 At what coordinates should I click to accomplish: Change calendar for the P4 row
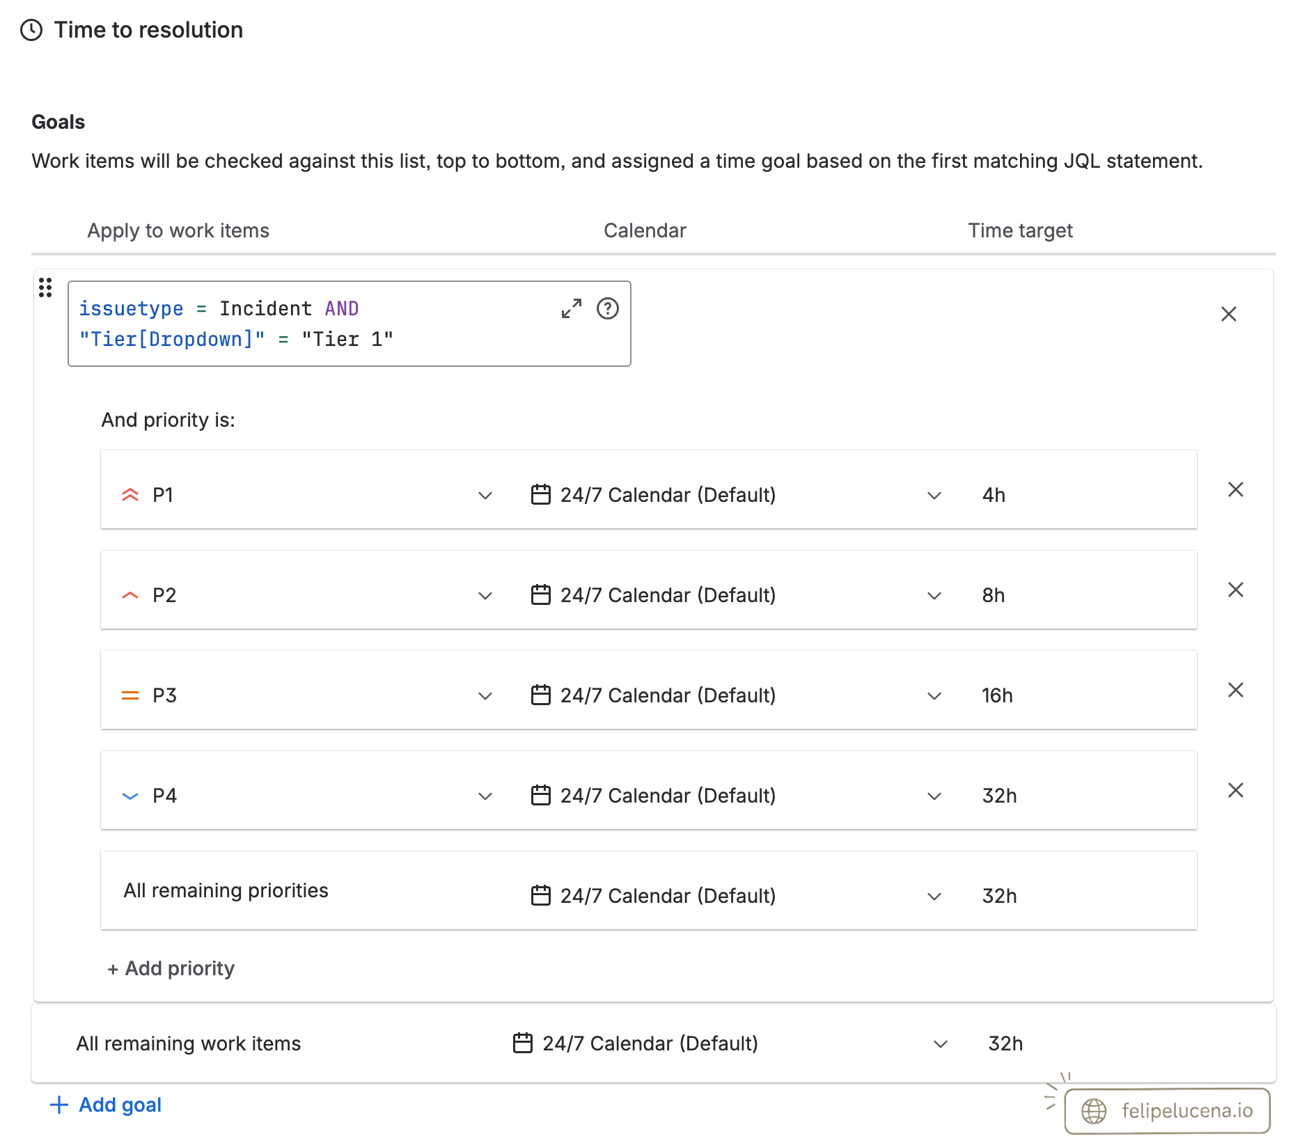pos(736,796)
